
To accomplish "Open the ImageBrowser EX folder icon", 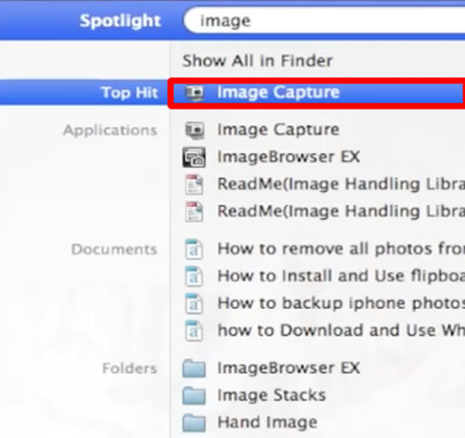I will pyautogui.click(x=194, y=368).
